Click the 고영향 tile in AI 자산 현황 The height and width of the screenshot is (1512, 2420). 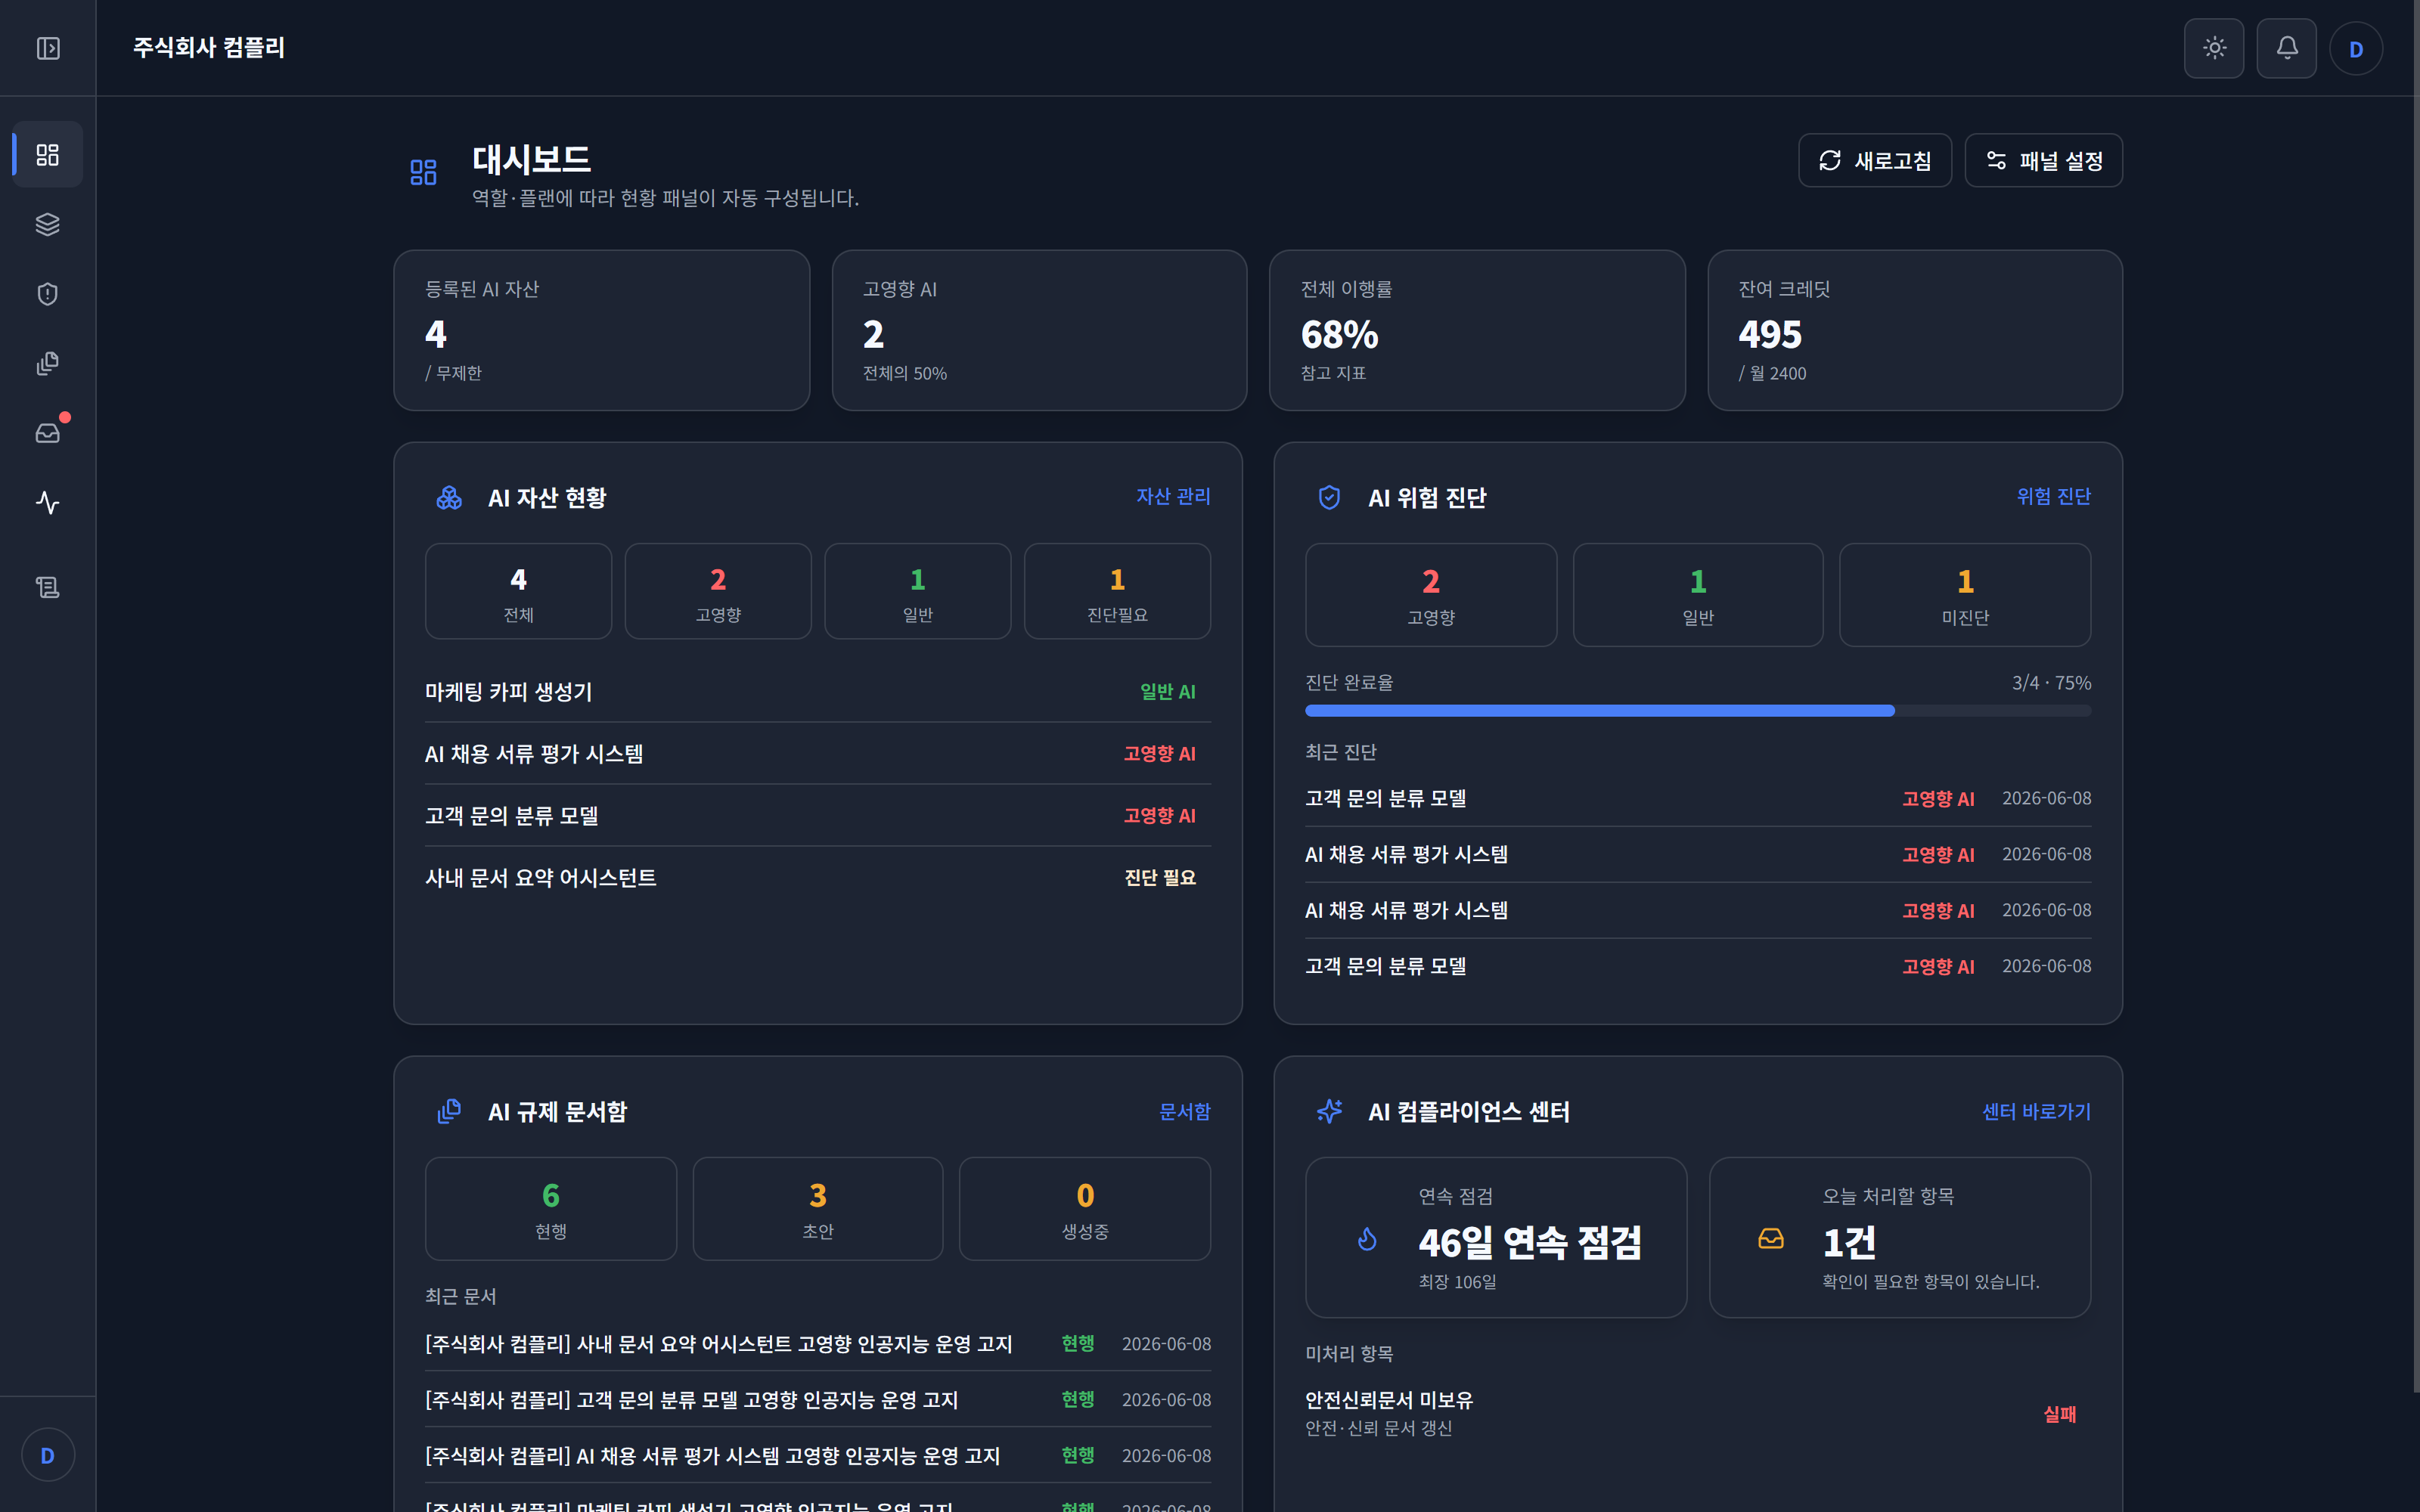[718, 591]
